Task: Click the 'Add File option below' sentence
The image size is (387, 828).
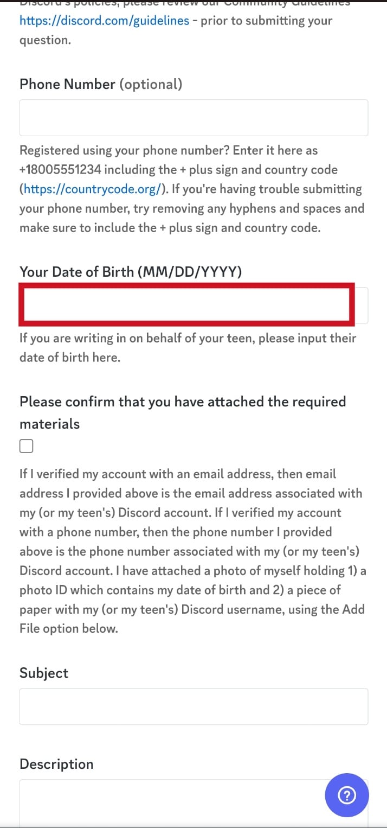Action: (68, 628)
